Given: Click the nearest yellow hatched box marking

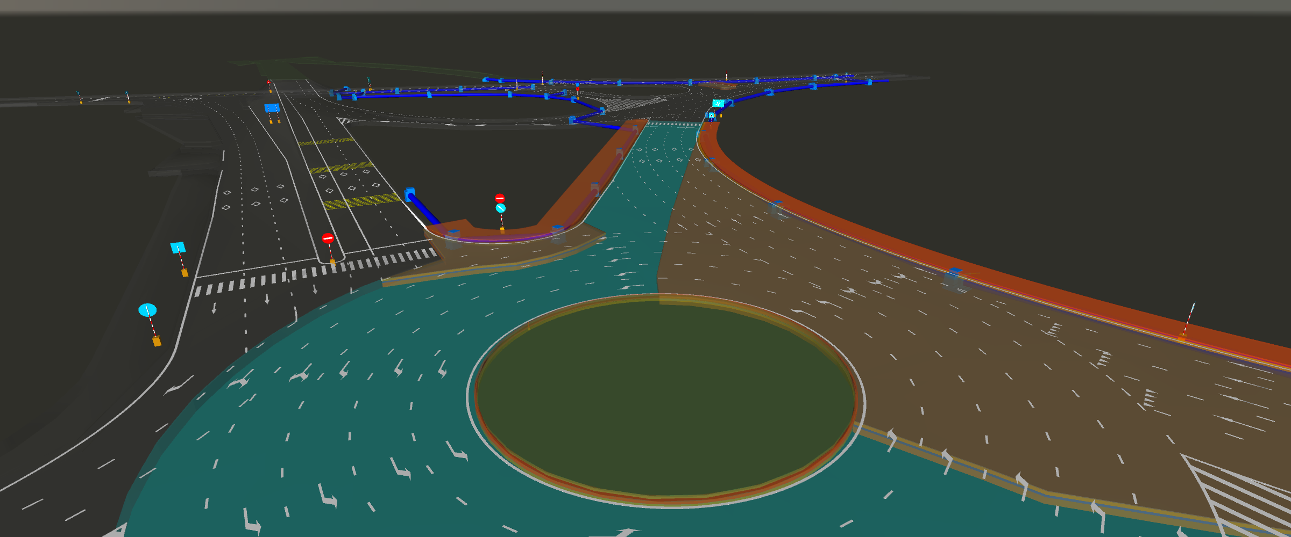Looking at the screenshot, I should (x=361, y=201).
